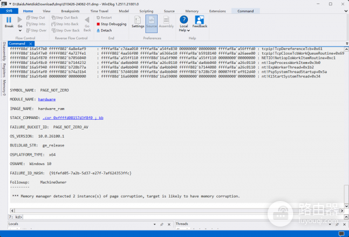Image resolution: width=349 pixels, height=237 pixels.
Task: Switch to the View ribbon tab
Action: click(x=47, y=11)
